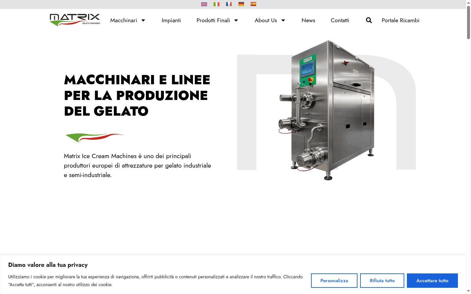Click the 'Utilizziamo i cookie' notice text
Viewport: 471px width, 294px height.
[155, 281]
